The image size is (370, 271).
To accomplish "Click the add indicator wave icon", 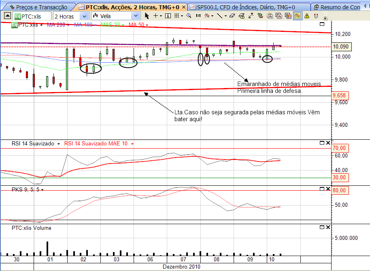I will click(x=207, y=16).
